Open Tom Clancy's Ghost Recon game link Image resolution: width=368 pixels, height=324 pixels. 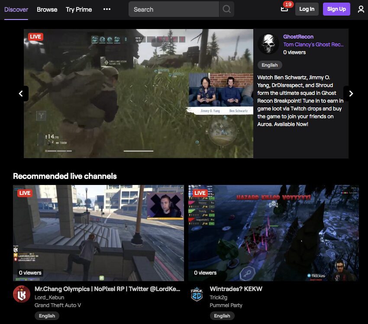pyautogui.click(x=313, y=44)
